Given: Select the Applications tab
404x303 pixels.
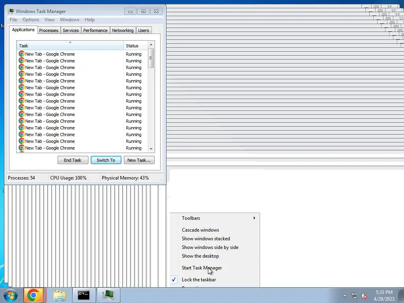Looking at the screenshot, I should point(23,30).
